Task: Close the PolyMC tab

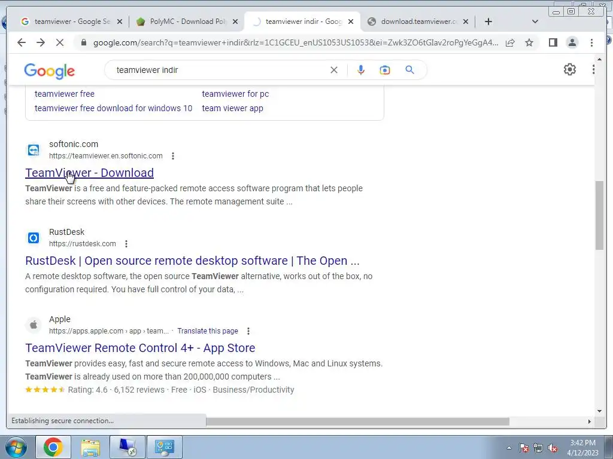Action: point(235,22)
